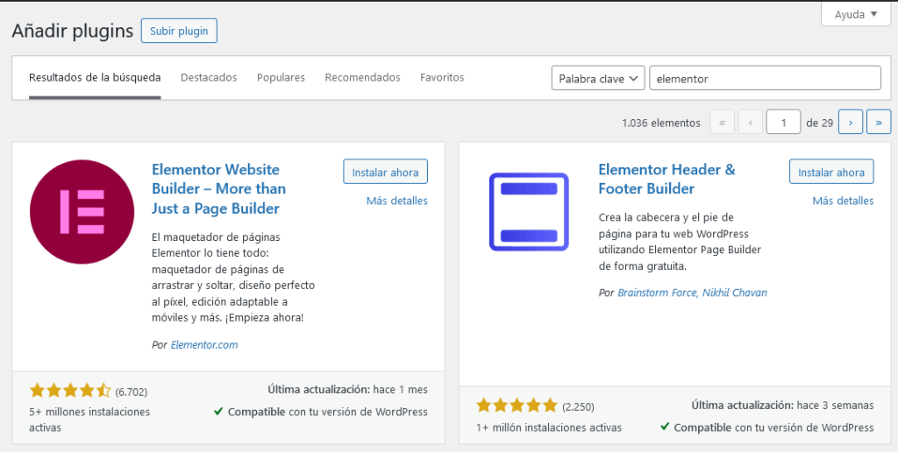Image resolution: width=898 pixels, height=452 pixels.
Task: Click the 5+ millones instalaciones activas text
Action: pos(89,420)
